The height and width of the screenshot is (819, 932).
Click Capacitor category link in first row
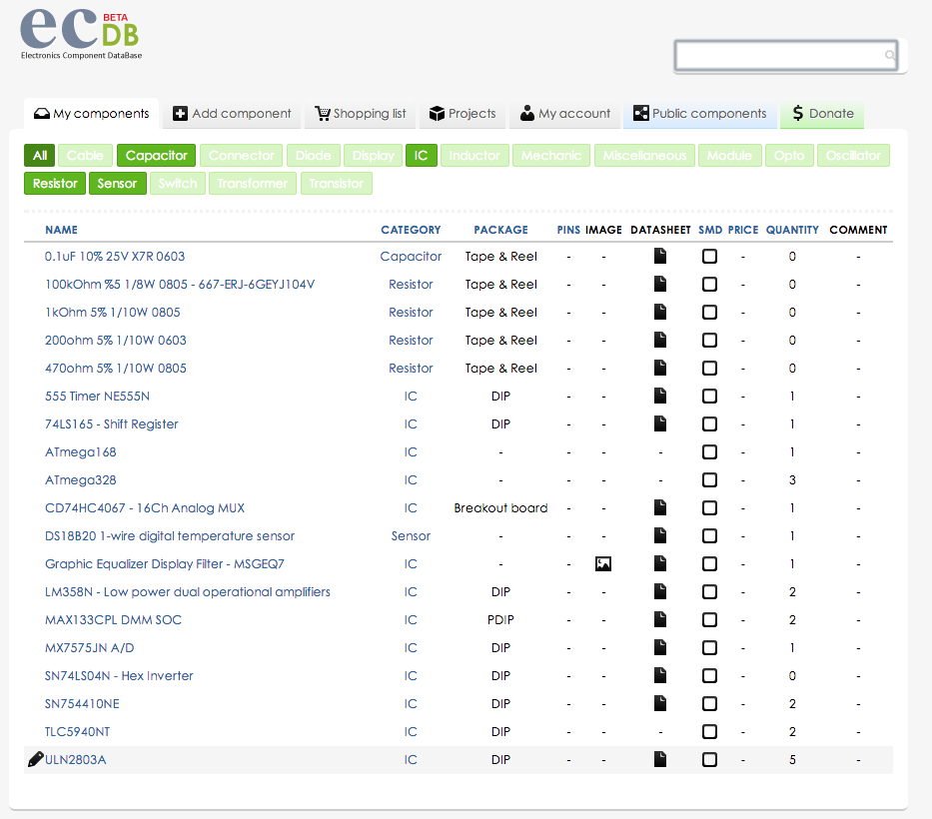411,256
